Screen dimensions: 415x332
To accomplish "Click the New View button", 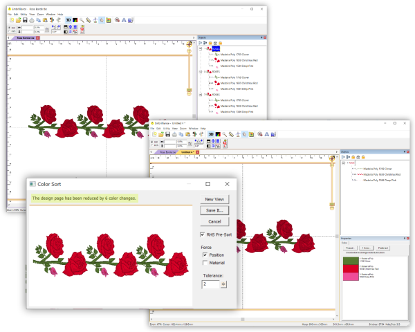I will [x=214, y=199].
